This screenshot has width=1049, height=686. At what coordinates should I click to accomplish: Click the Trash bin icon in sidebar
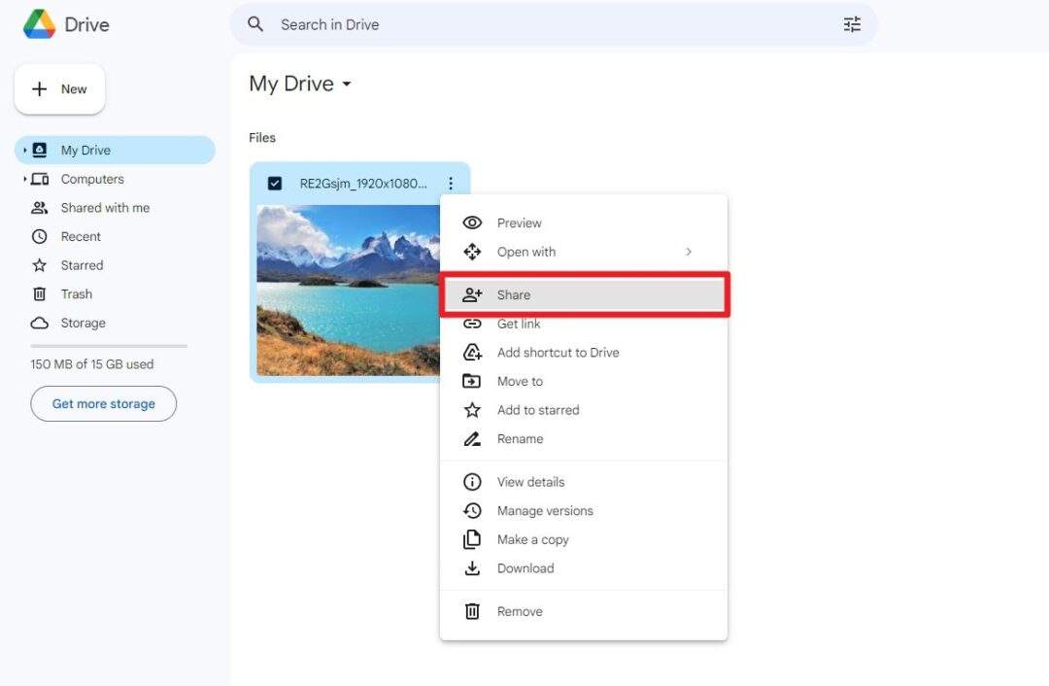coord(40,293)
